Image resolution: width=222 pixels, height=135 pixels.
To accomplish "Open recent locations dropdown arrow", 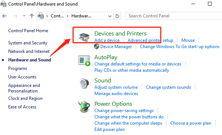I will 24,16.
